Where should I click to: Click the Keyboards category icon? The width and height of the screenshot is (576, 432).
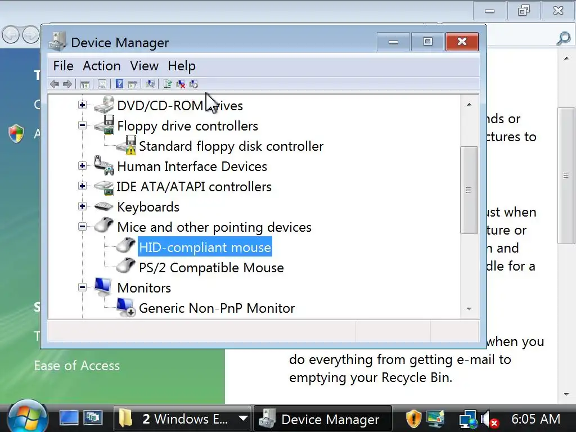103,206
